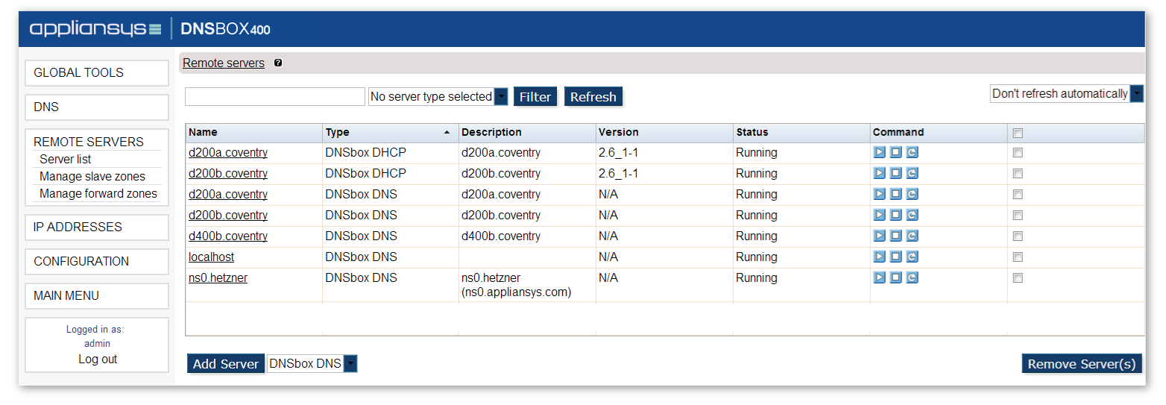The height and width of the screenshot is (405, 1166).
Task: Click the Remove Server(s) button
Action: coord(1082,364)
